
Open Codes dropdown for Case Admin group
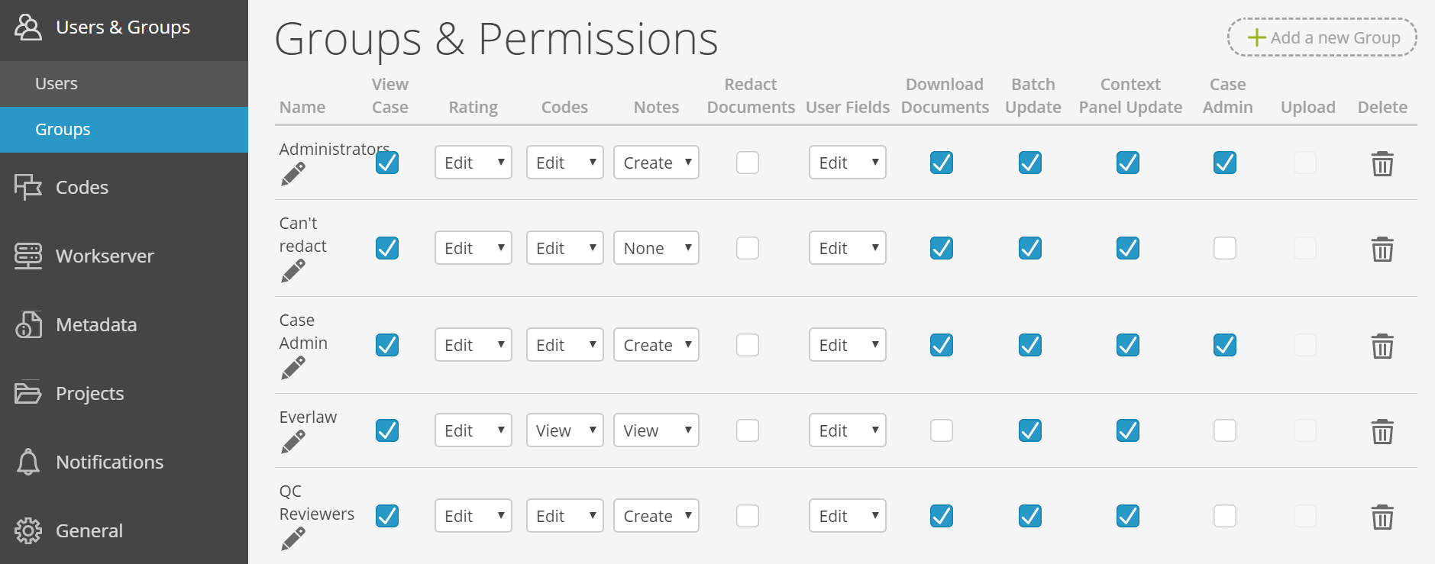point(565,345)
